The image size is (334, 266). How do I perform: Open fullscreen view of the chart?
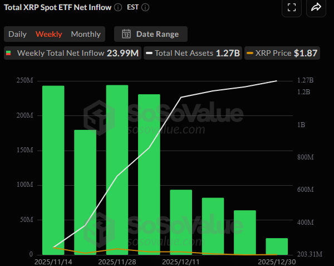tap(291, 7)
